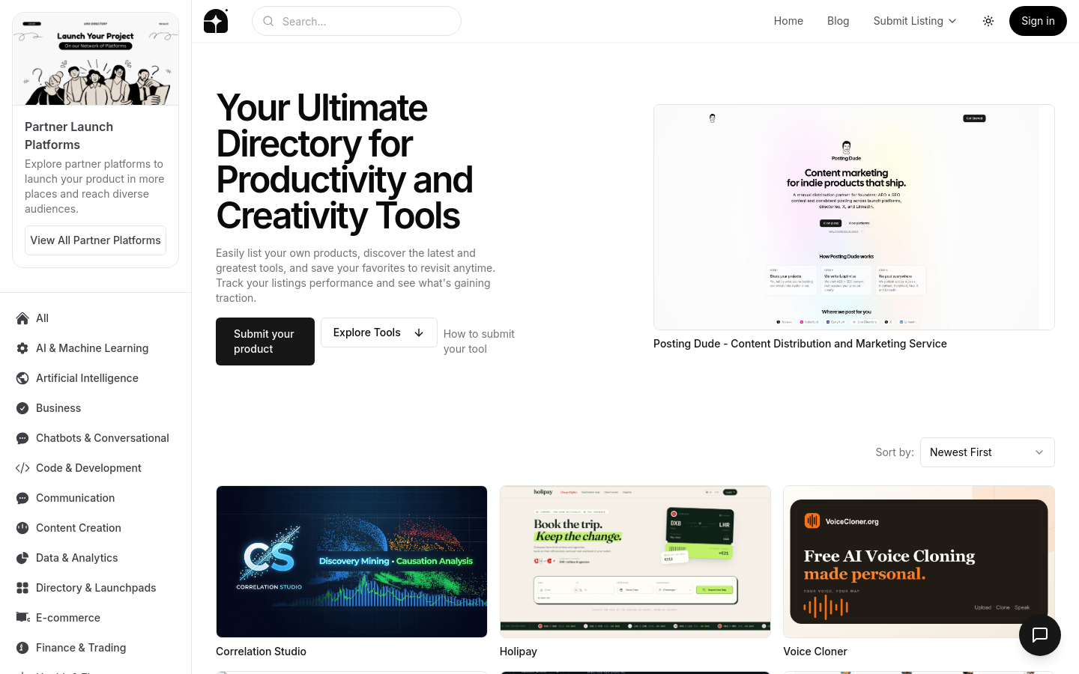Open the chat widget bubble
The width and height of the screenshot is (1079, 674).
(x=1039, y=635)
